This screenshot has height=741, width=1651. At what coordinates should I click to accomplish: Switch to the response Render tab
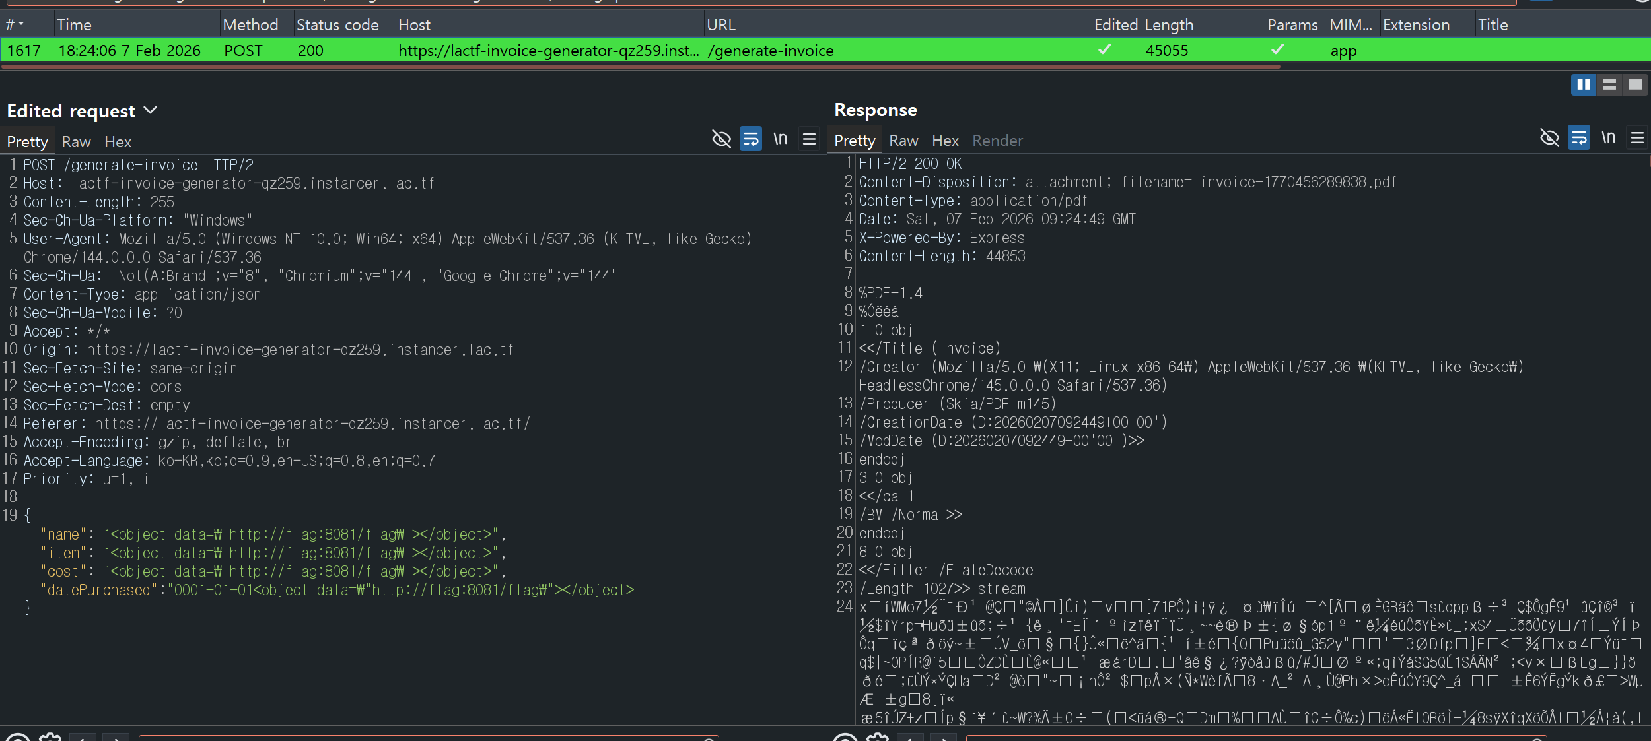pyautogui.click(x=997, y=141)
